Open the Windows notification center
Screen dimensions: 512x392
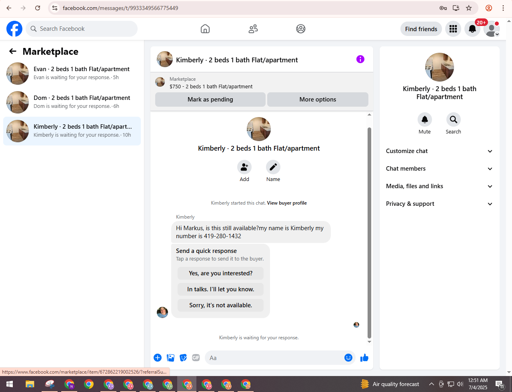(500, 384)
